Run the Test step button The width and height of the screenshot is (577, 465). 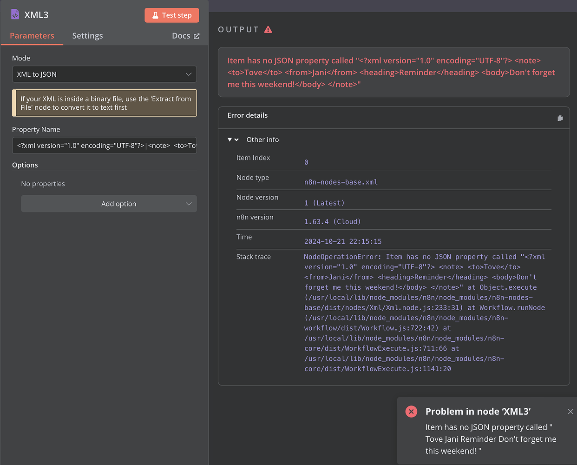(x=172, y=15)
